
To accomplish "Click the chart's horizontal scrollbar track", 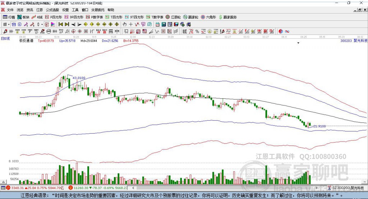I will point(225,188).
